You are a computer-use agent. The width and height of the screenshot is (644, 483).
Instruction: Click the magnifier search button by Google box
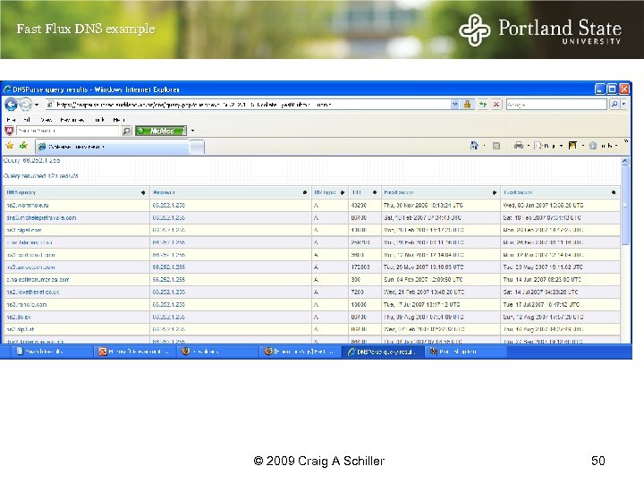coord(614,105)
